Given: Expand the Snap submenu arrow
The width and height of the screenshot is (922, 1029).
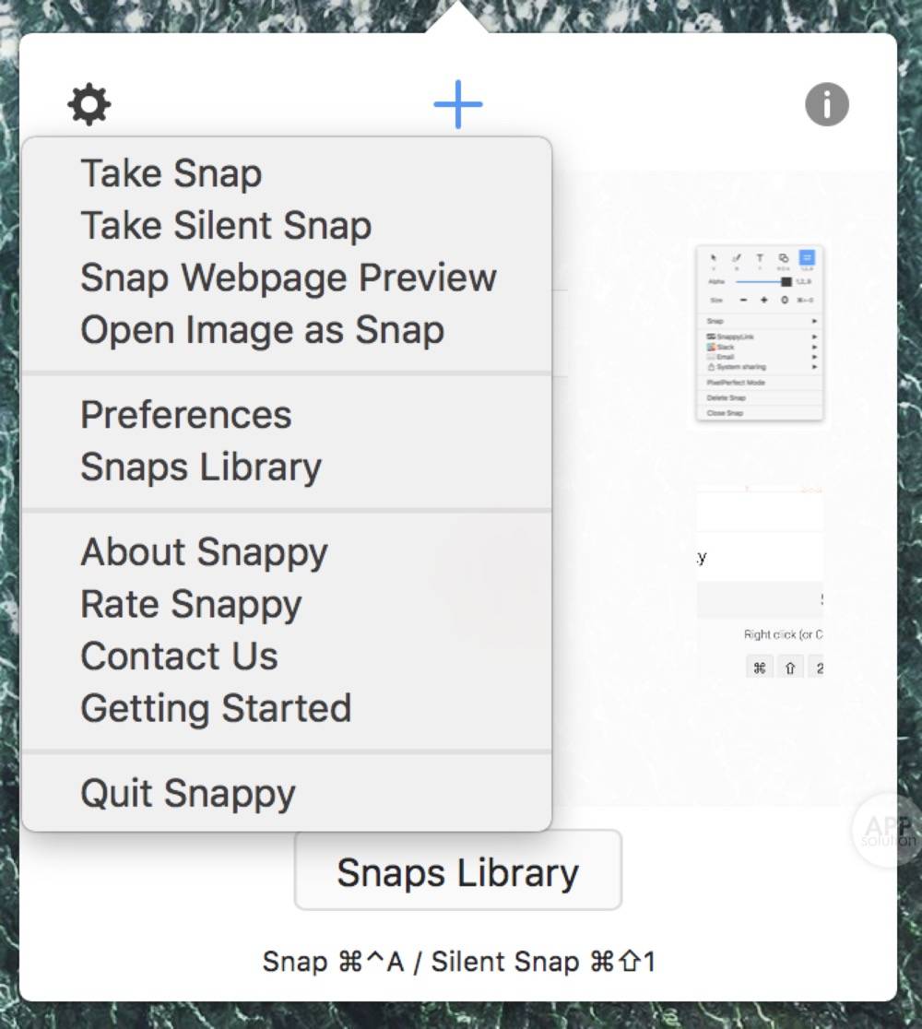Looking at the screenshot, I should [x=815, y=321].
